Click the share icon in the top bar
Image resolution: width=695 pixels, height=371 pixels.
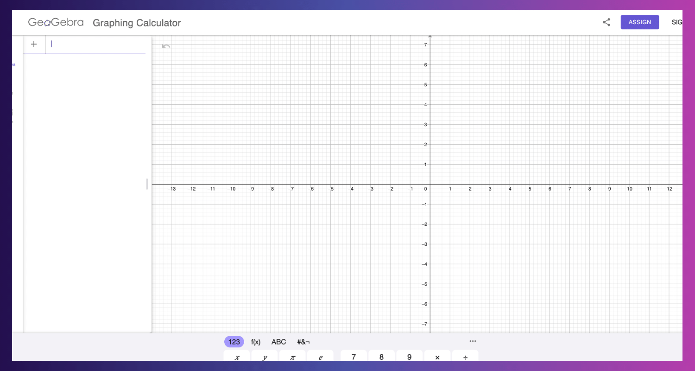click(606, 22)
